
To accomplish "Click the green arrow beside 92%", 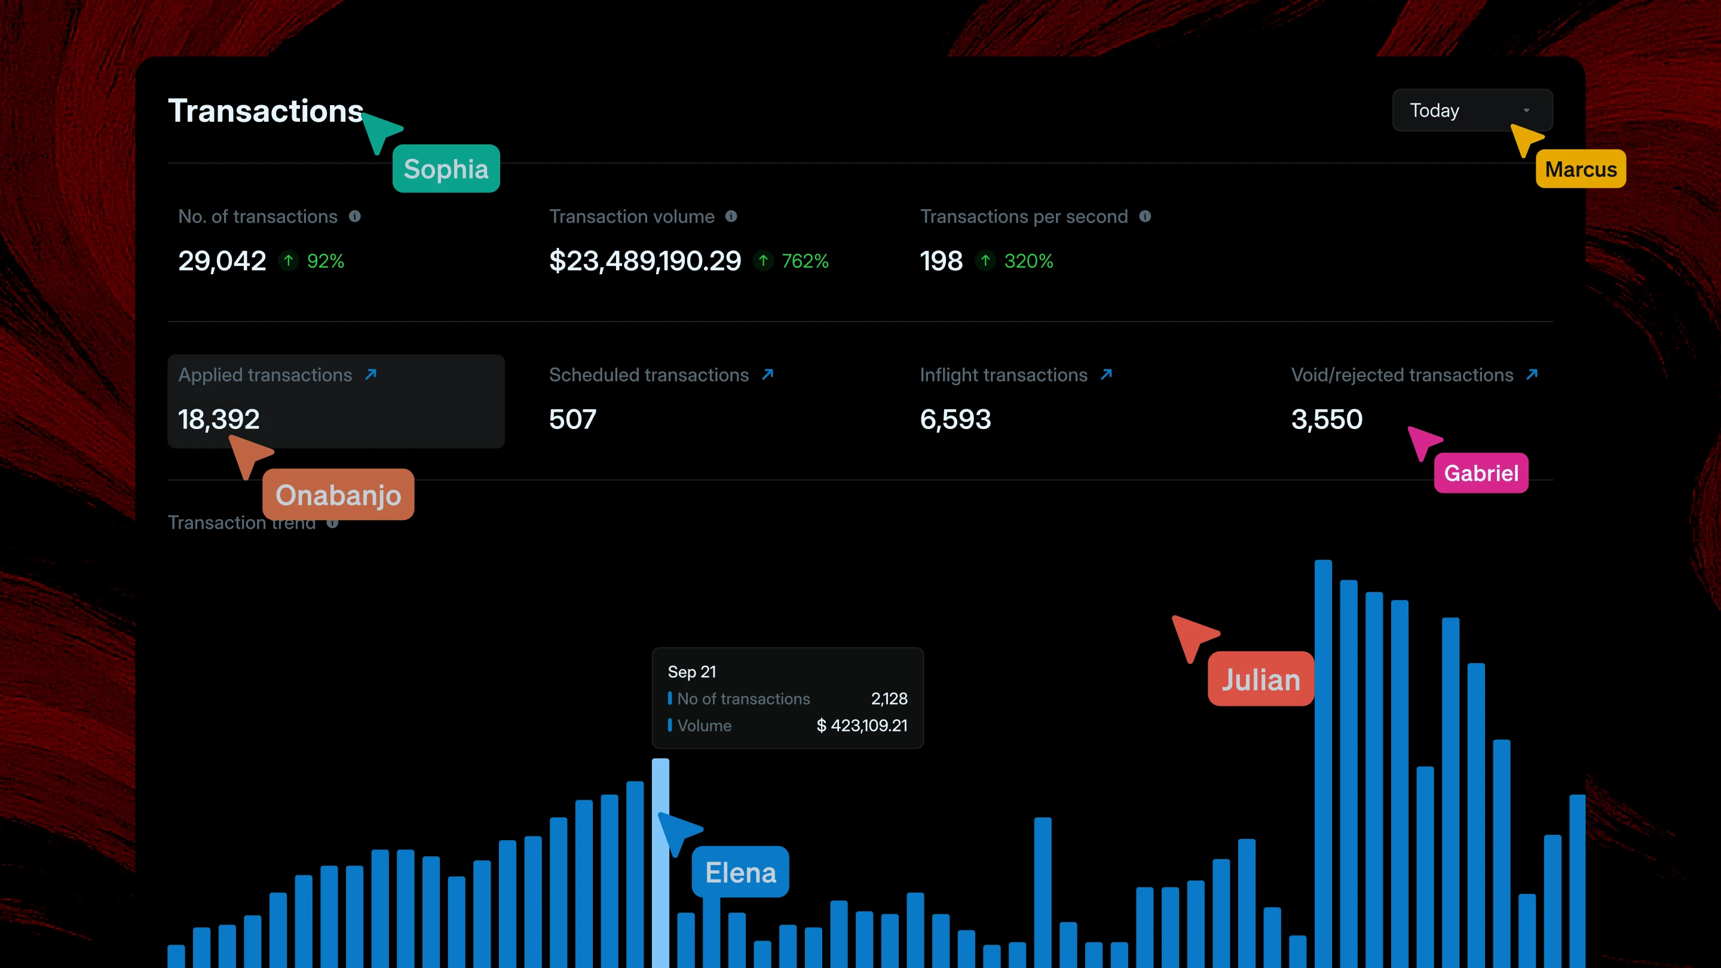I will tap(289, 261).
